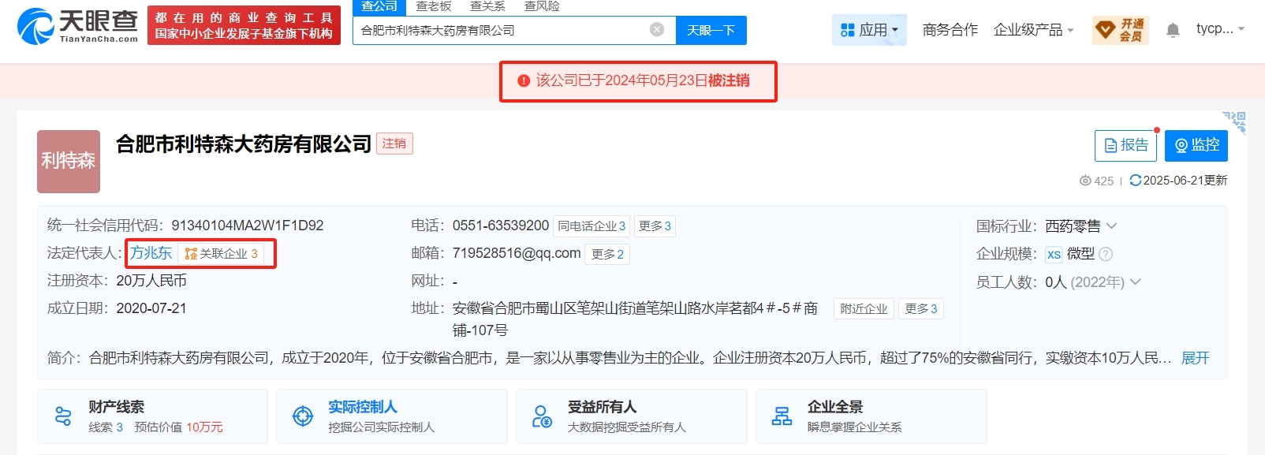The height and width of the screenshot is (455, 1265).
Task: Open the 财产线索 card
Action: point(152,416)
